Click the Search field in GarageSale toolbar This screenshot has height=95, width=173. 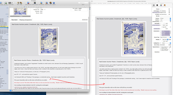pyautogui.click(x=83, y=3)
